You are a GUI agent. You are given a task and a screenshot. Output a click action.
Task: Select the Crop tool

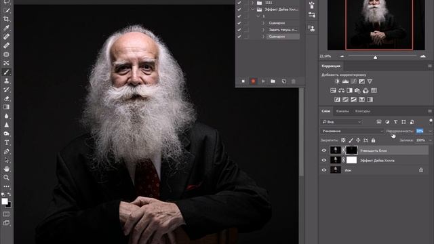pos(6,19)
